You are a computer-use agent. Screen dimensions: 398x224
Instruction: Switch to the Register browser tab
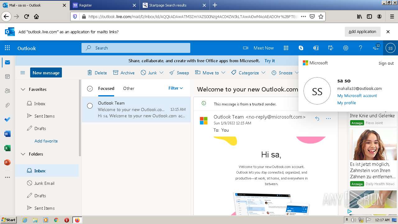point(104,5)
